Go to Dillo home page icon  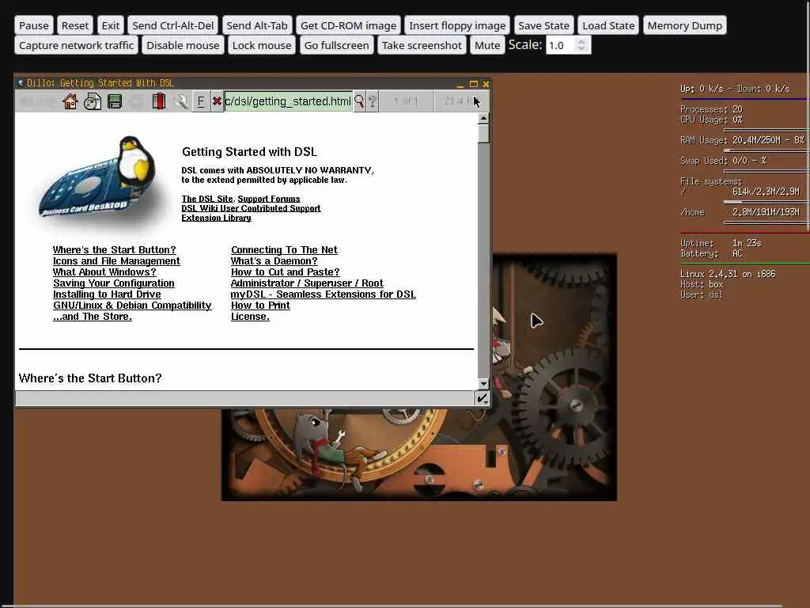click(x=70, y=101)
